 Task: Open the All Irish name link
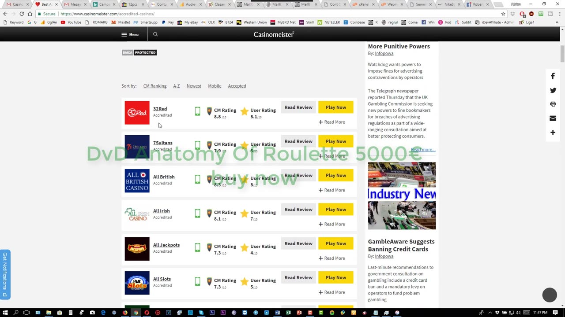162,211
